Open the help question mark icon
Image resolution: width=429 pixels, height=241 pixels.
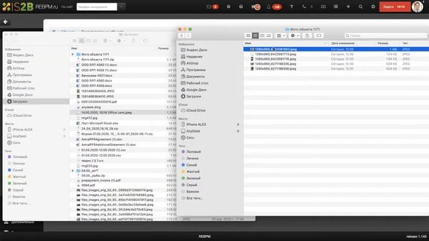[x=241, y=7]
